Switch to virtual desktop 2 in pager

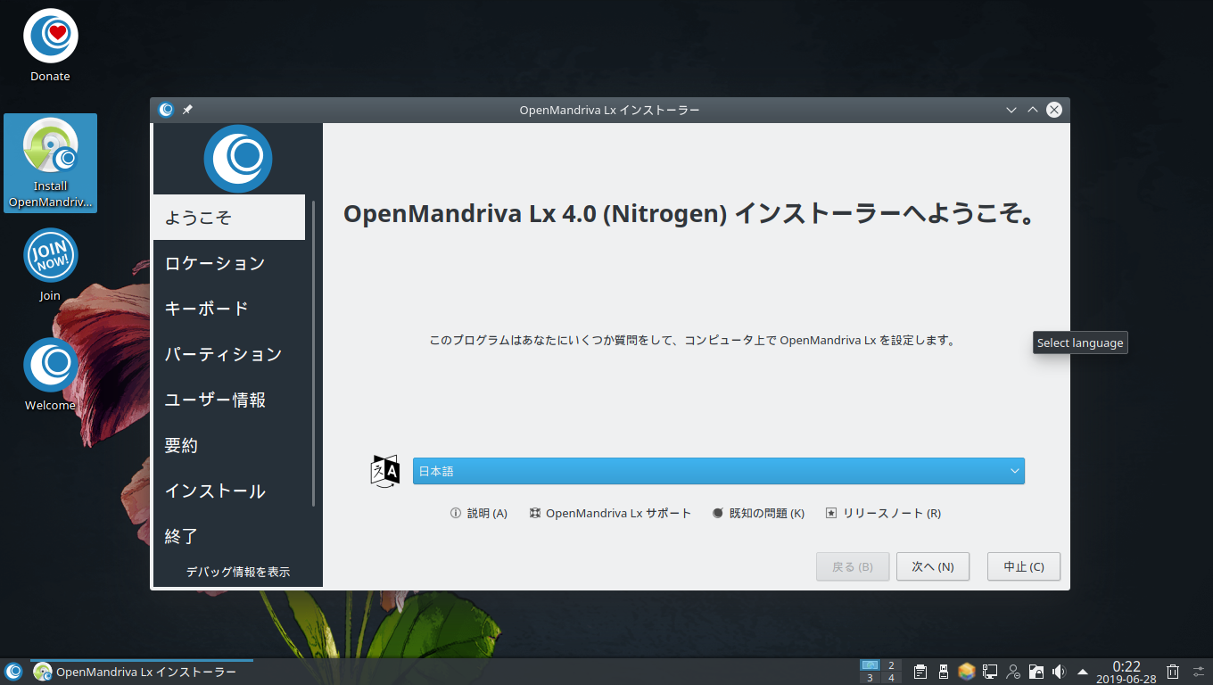[x=891, y=665]
